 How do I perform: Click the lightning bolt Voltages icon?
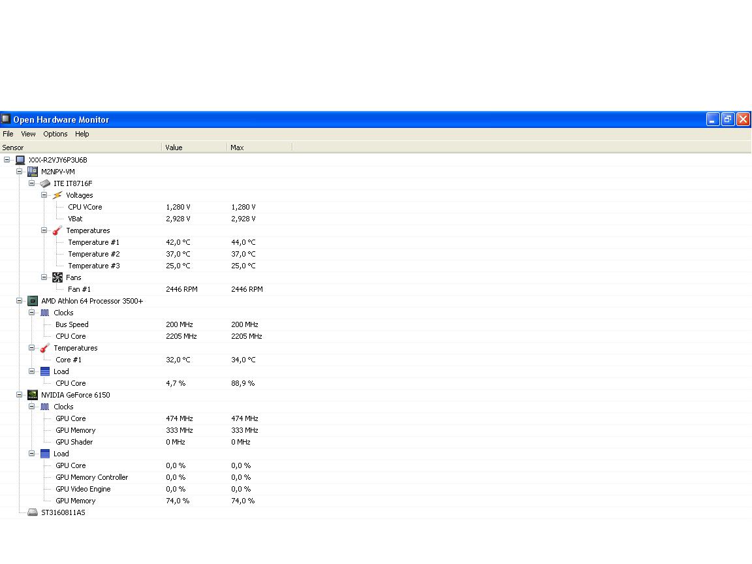(x=57, y=195)
